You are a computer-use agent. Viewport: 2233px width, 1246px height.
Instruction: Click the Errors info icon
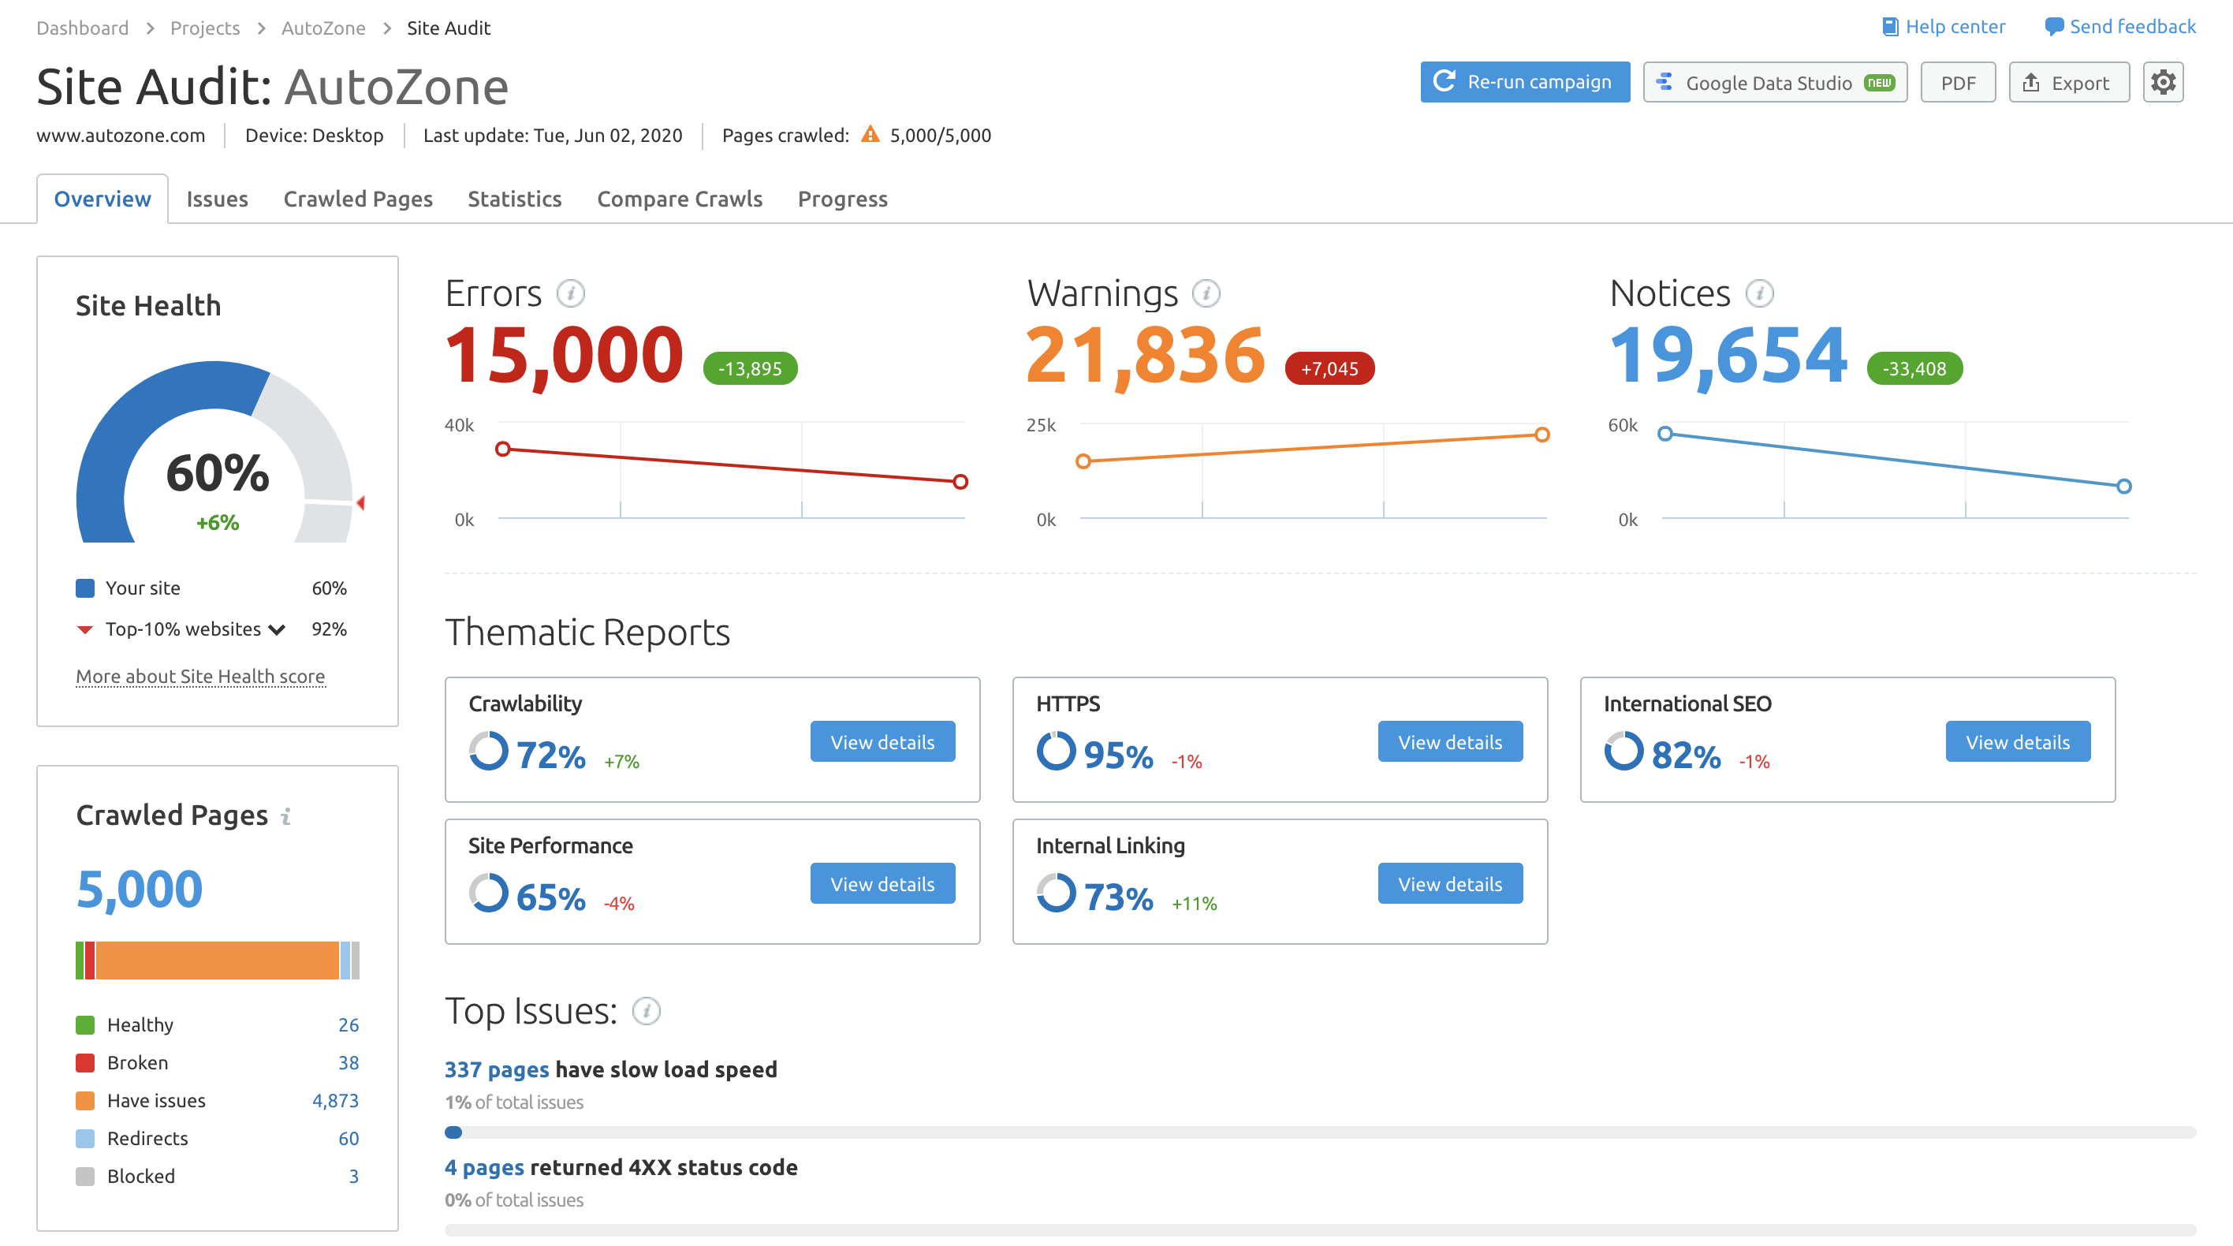(x=570, y=294)
